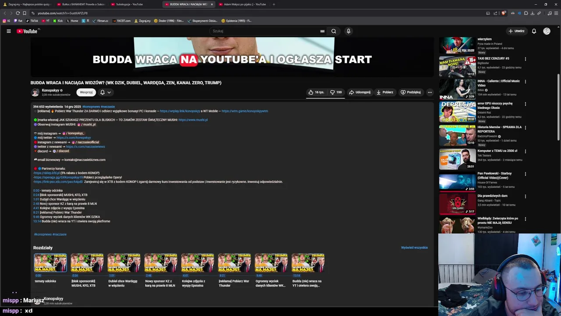Viewport: 561px width, 316px height.
Task: Like the video with 16 tys. thumbs up
Action: pyautogui.click(x=316, y=92)
